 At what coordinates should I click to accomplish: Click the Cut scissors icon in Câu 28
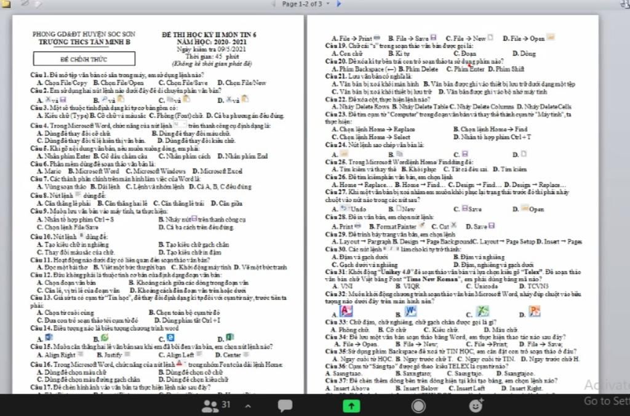453,225
